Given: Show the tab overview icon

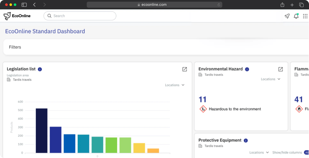Looking at the screenshot, I should coord(302,5).
